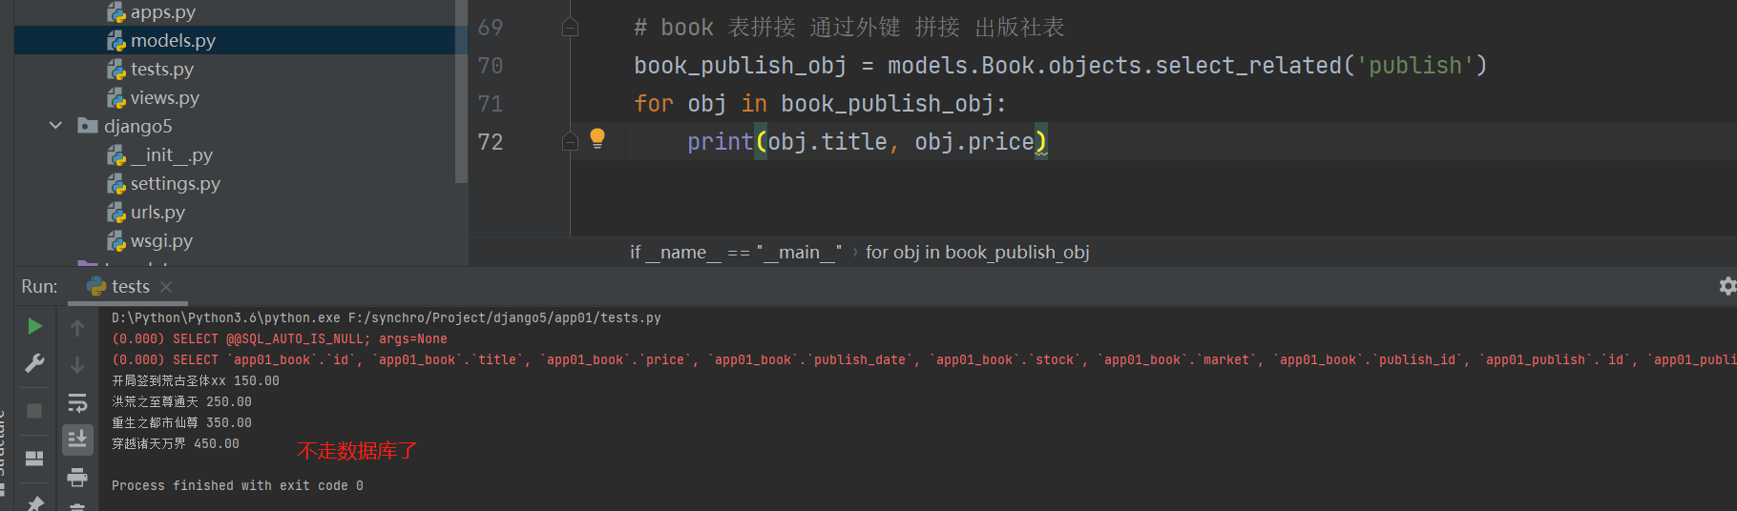This screenshot has height=511, width=1737.
Task: Open views.py in the project tree
Action: click(x=165, y=98)
